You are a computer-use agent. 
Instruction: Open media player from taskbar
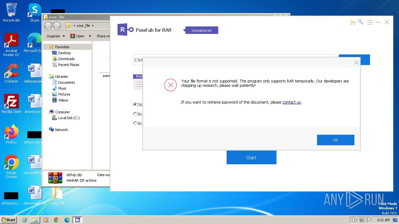[46, 220]
